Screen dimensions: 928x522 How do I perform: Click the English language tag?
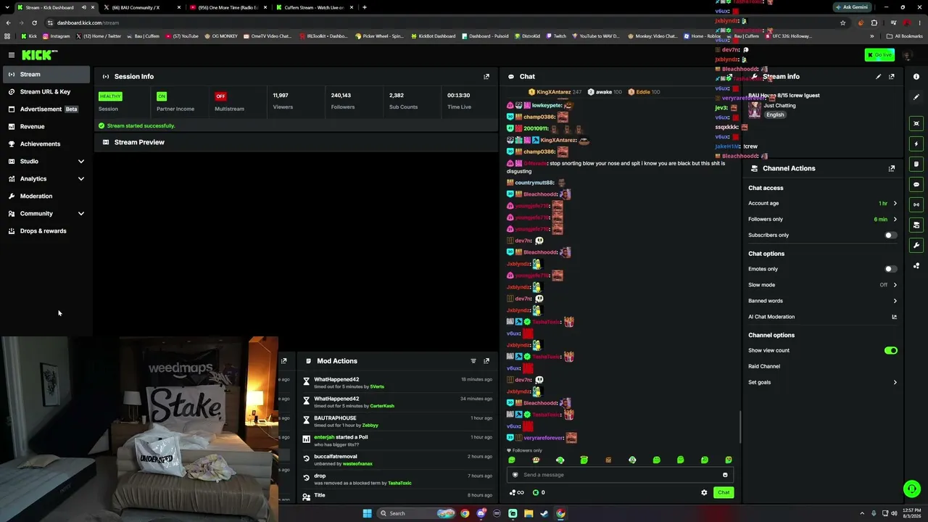(x=775, y=115)
